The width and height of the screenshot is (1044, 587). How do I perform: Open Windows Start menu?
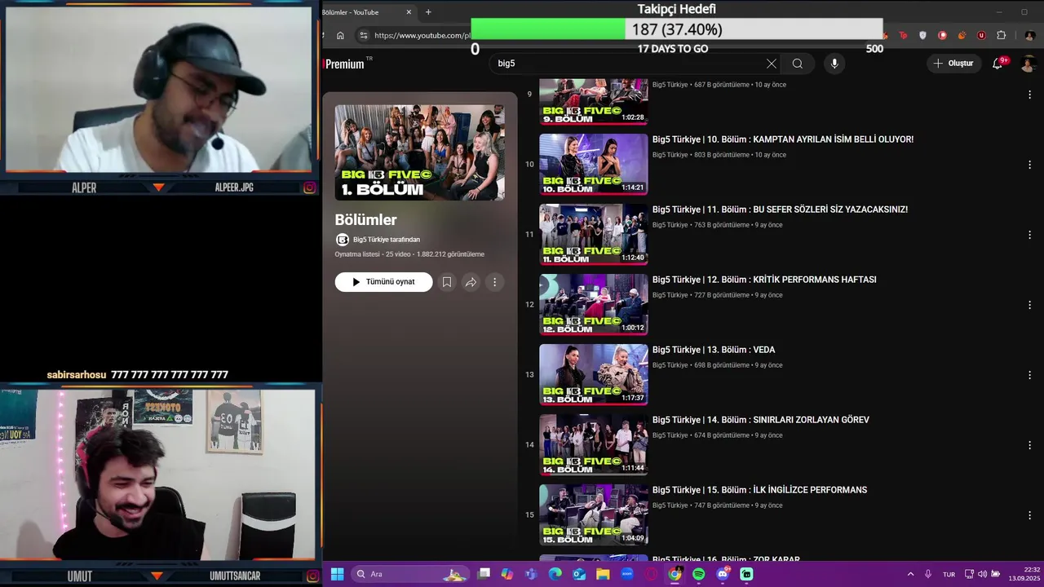337,574
